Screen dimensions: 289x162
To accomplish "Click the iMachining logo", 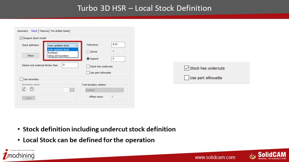I will click(19, 154).
